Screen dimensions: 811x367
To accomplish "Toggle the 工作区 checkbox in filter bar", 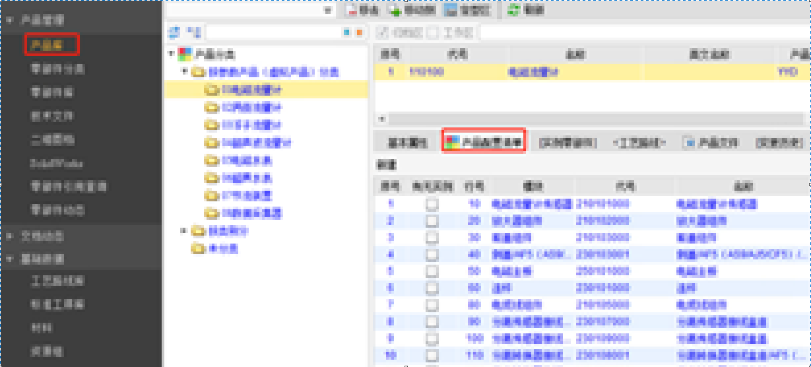I will [432, 32].
